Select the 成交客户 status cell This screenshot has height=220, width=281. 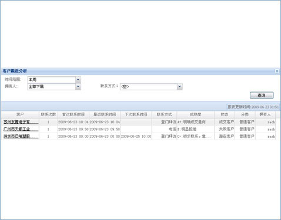coord(225,122)
